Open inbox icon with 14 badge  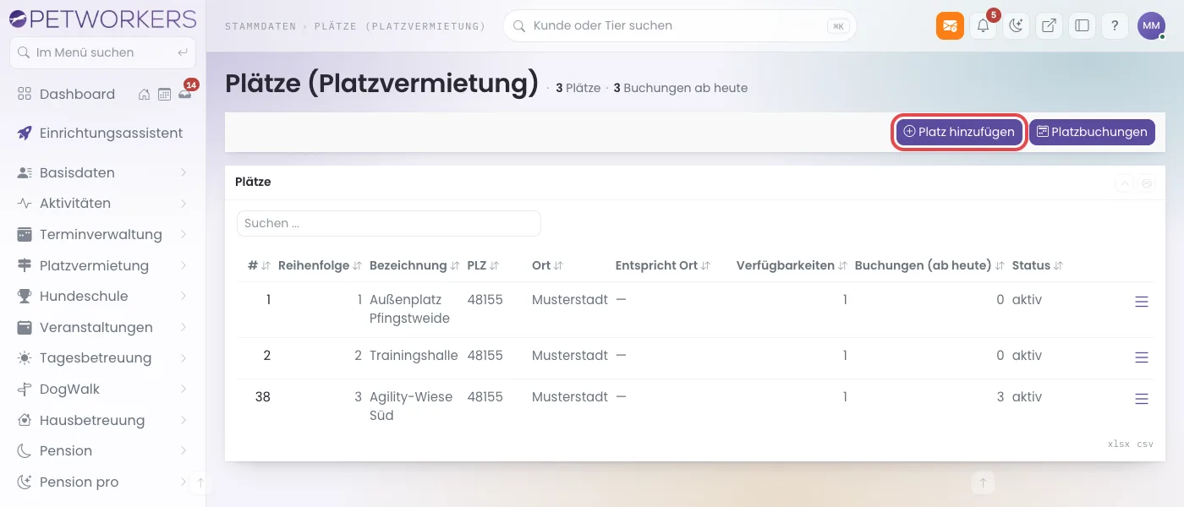point(184,95)
